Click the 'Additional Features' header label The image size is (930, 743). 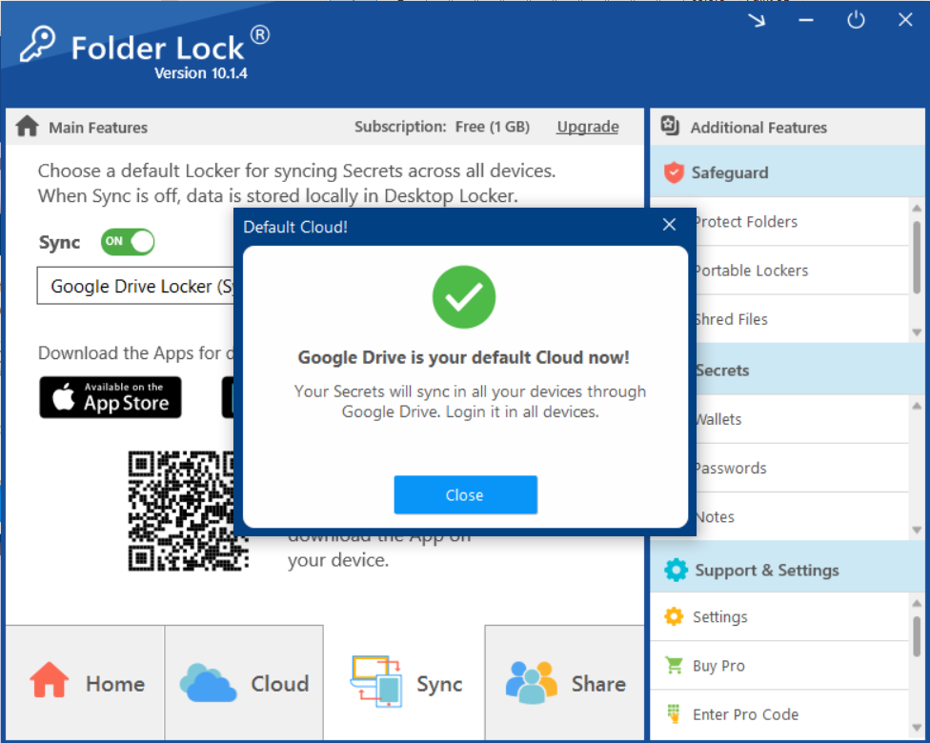758,128
